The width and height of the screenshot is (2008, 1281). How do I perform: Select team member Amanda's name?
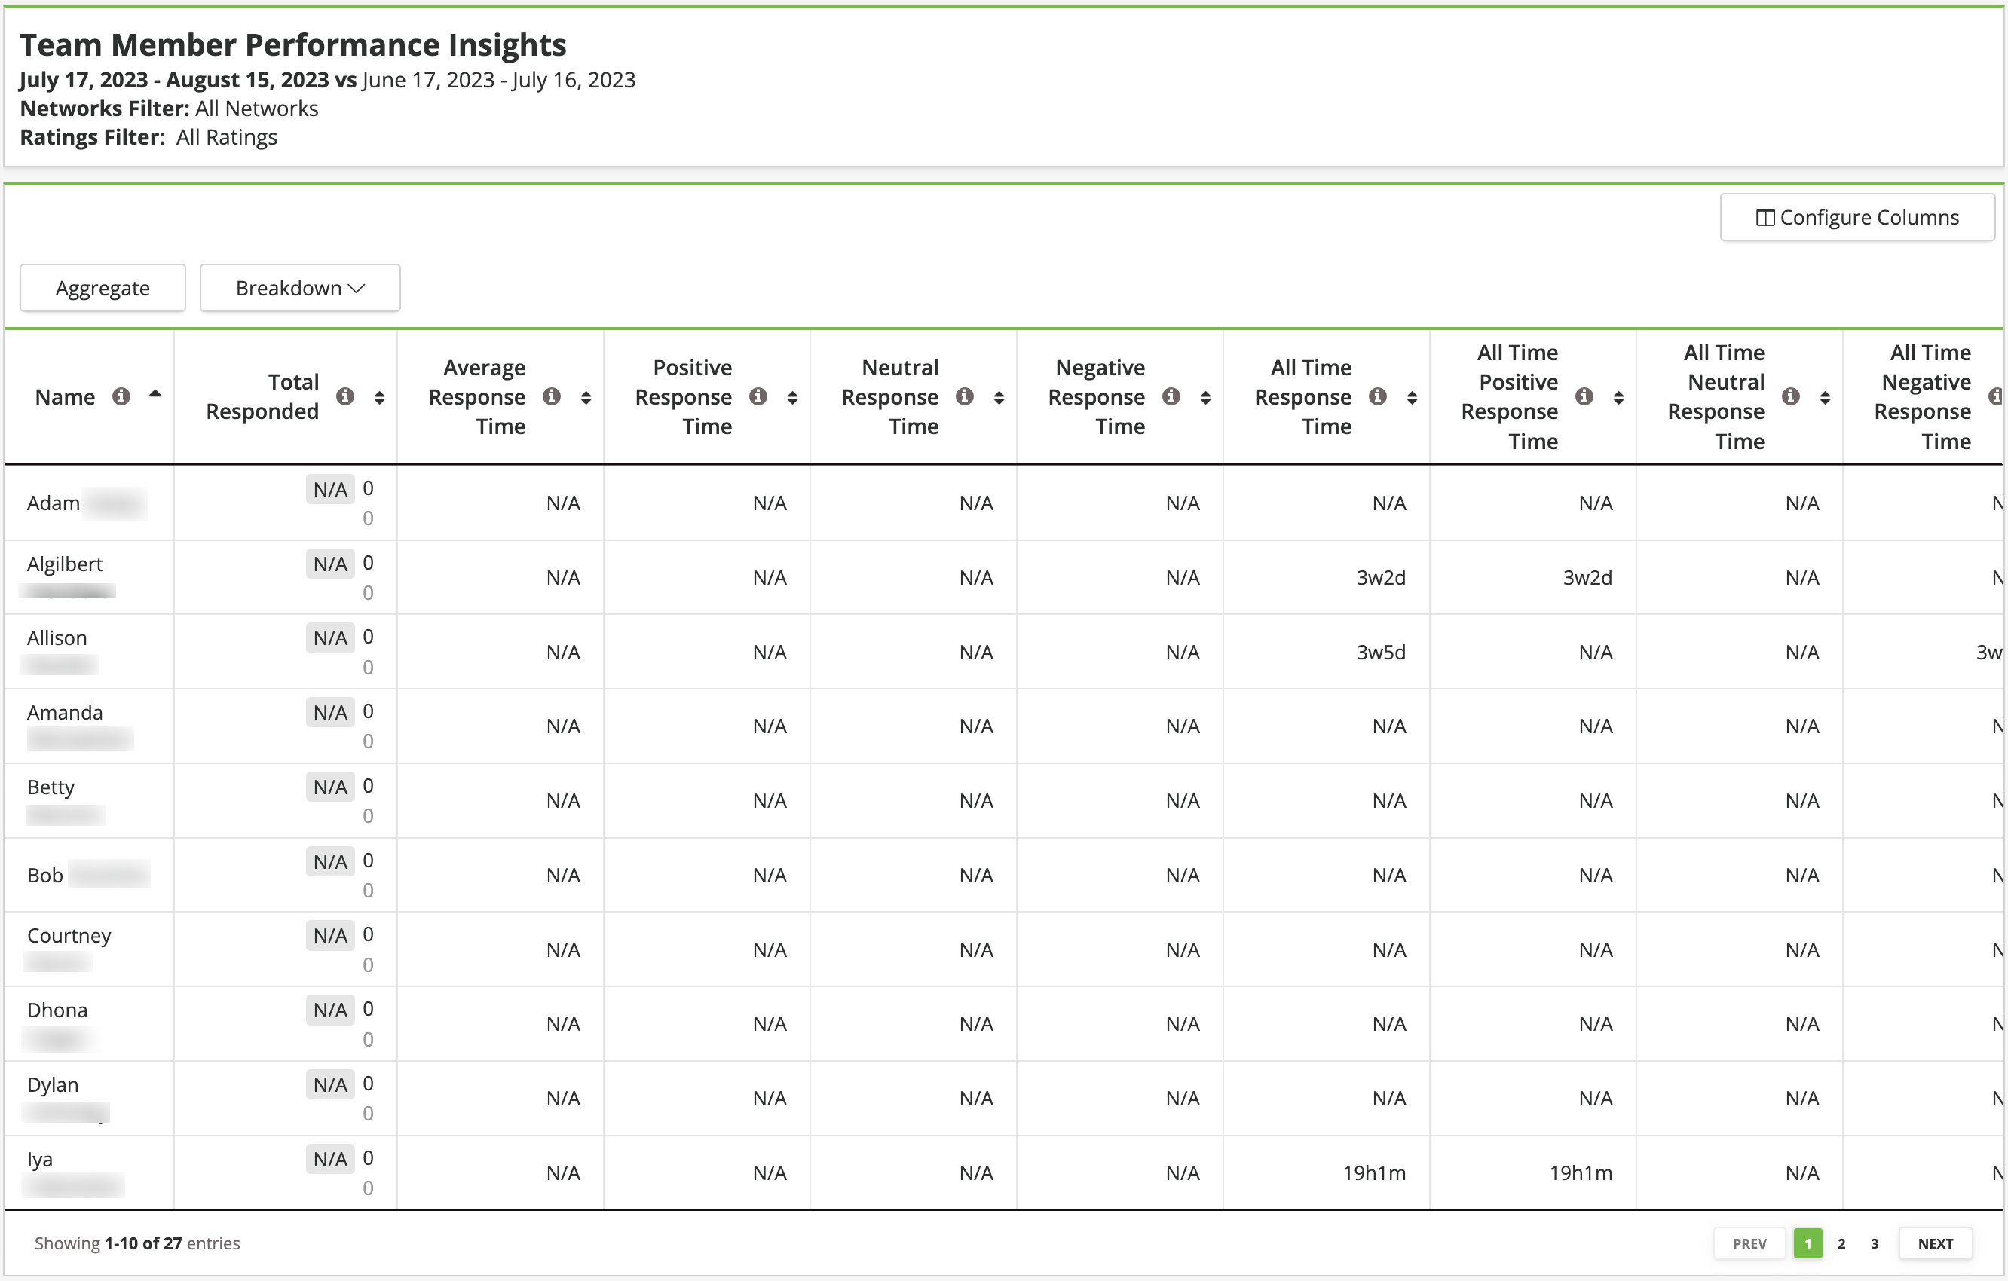[65, 713]
